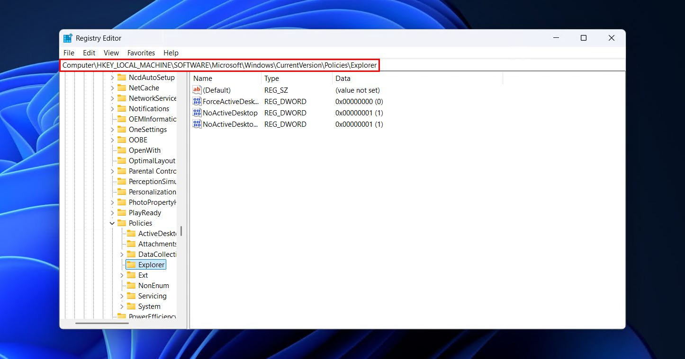Open the Favorites menu
The width and height of the screenshot is (685, 359).
tap(141, 53)
